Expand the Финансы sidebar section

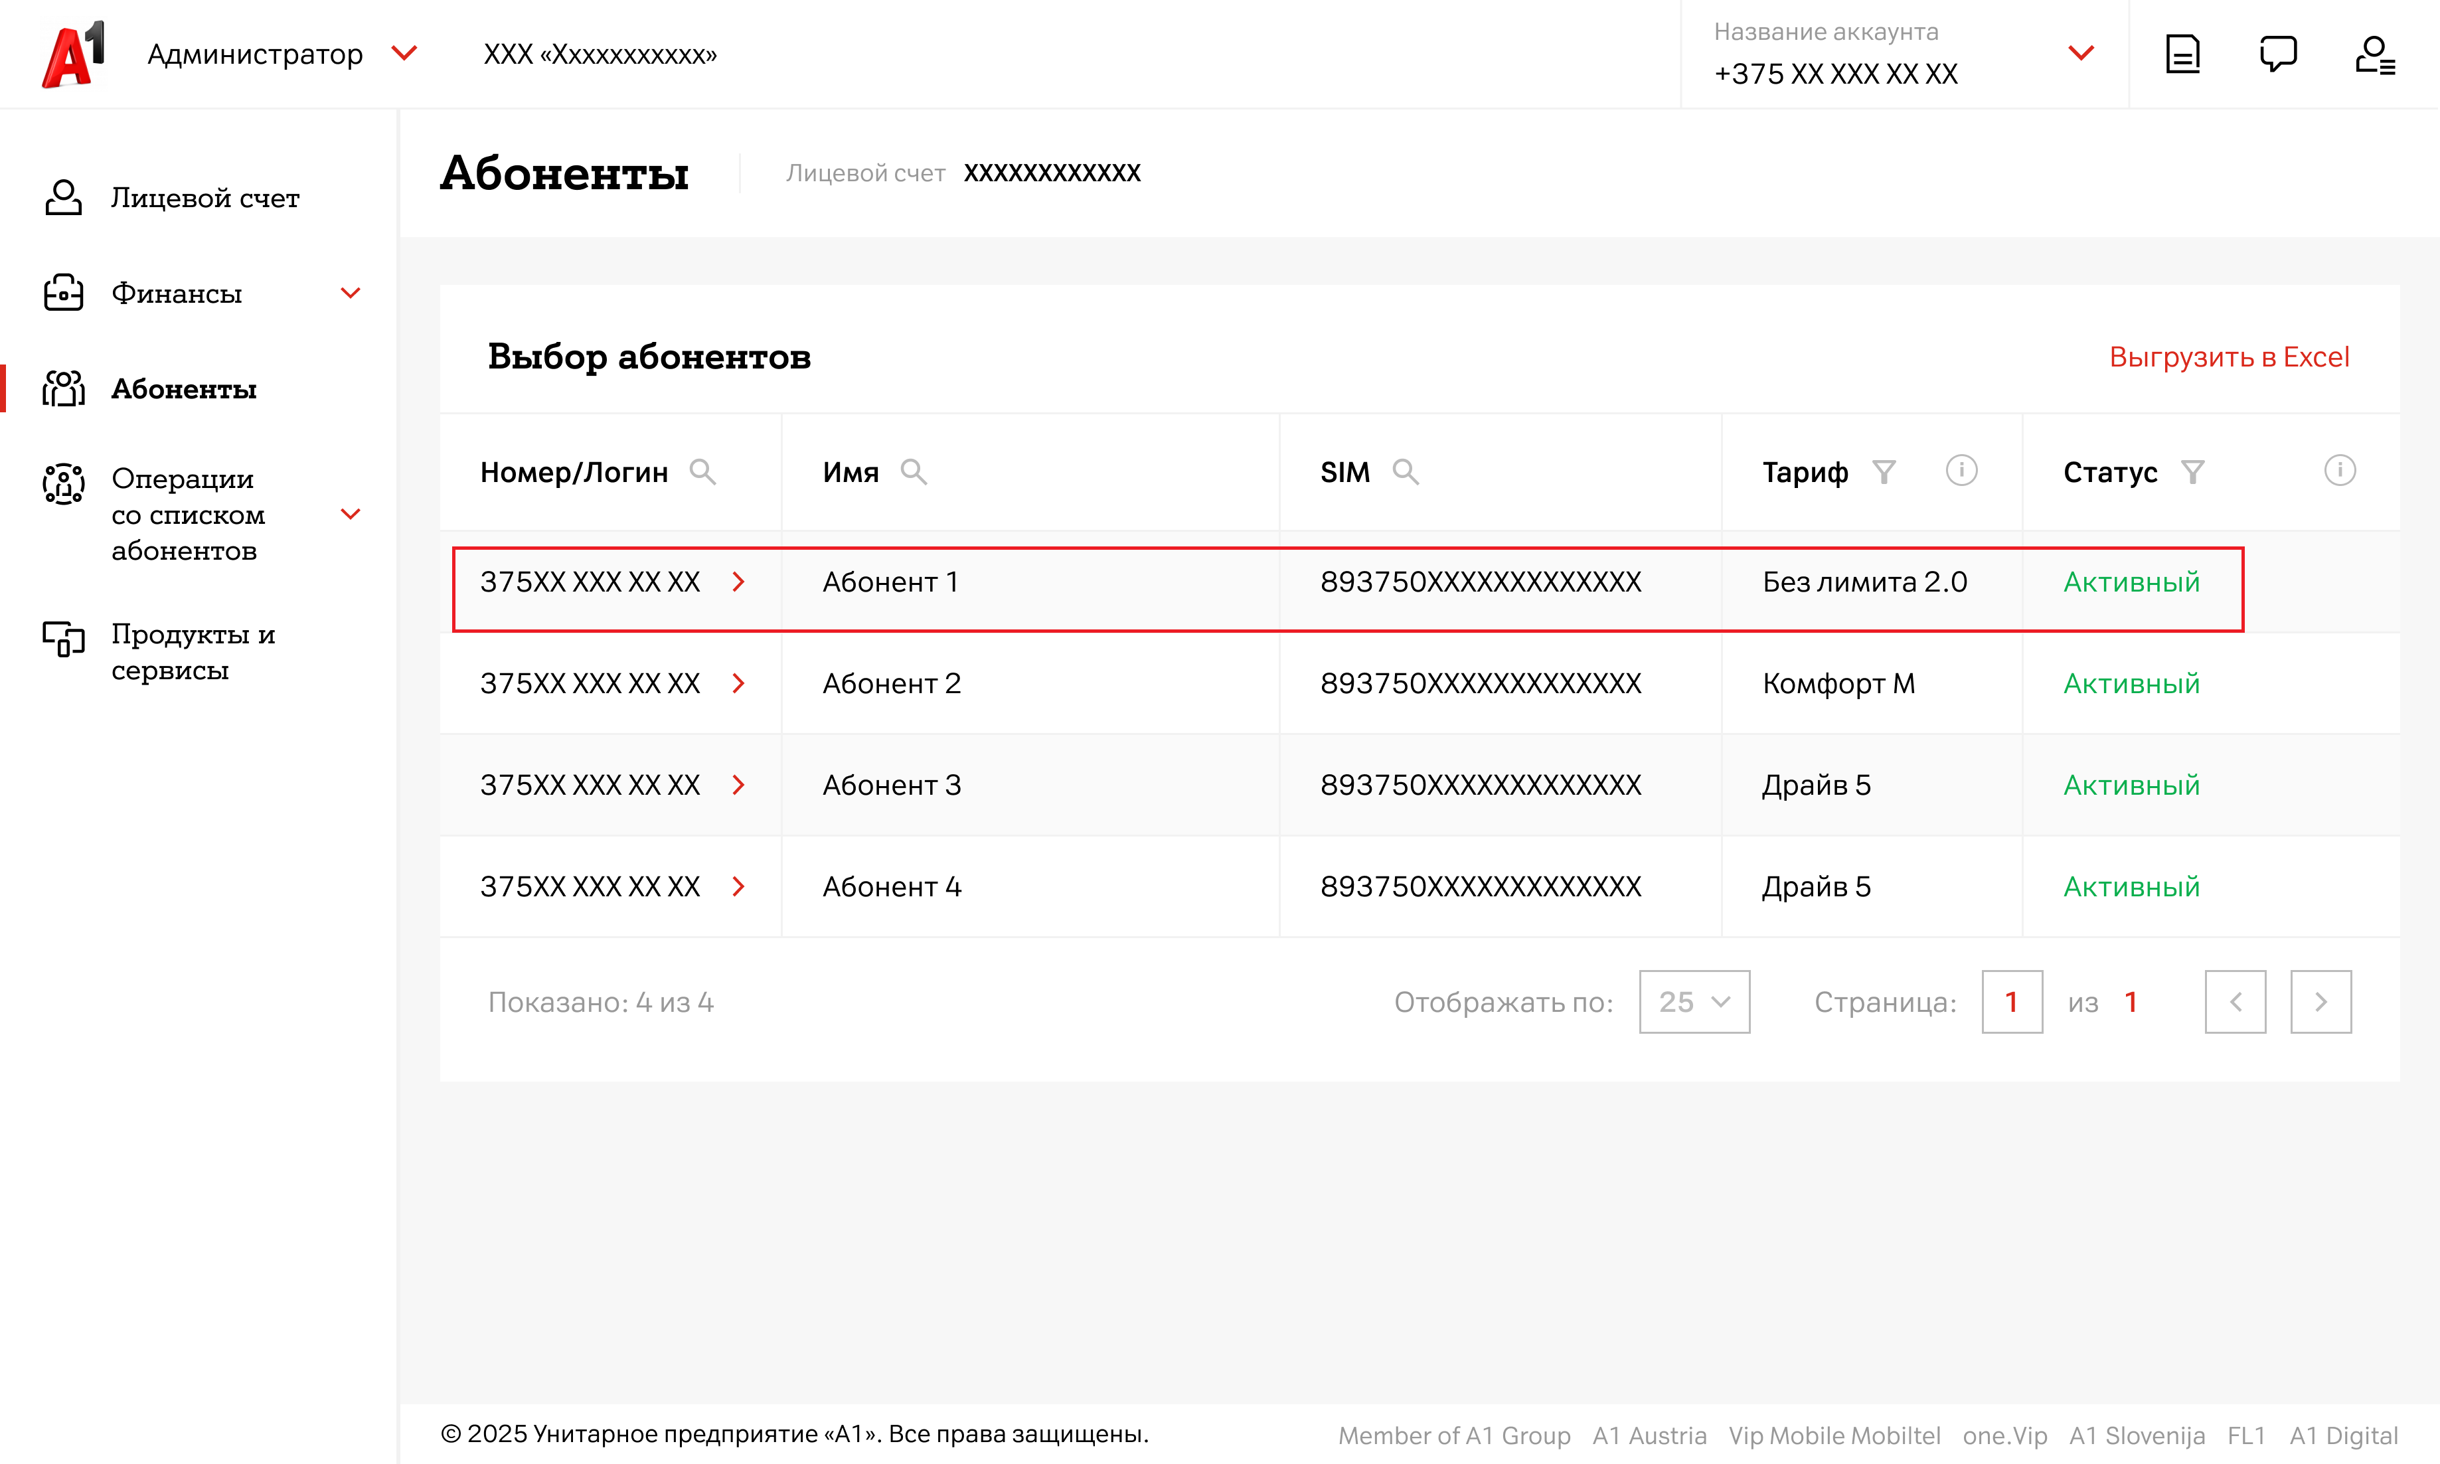[x=350, y=293]
